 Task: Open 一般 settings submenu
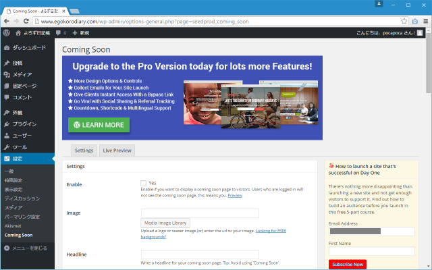[9, 171]
